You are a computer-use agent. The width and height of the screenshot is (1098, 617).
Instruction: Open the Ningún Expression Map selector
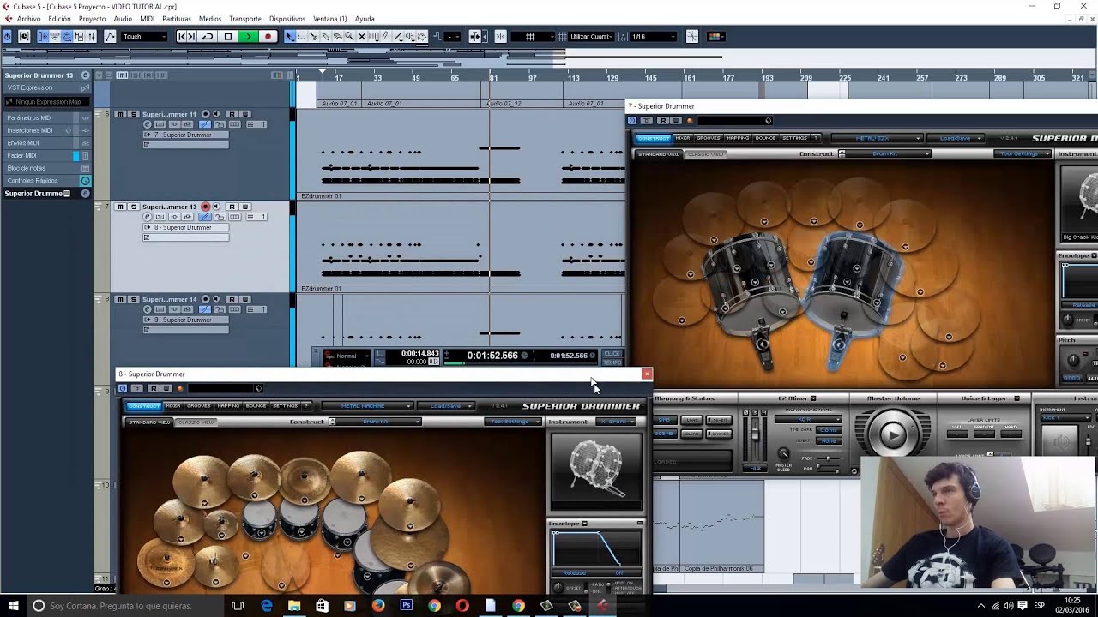(x=46, y=101)
